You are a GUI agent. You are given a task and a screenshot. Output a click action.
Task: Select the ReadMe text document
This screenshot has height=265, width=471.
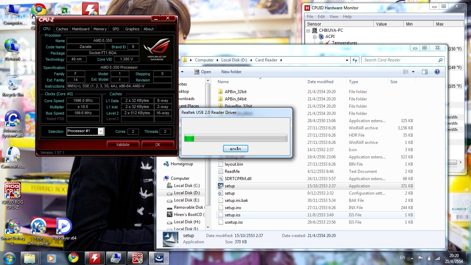pyautogui.click(x=232, y=171)
